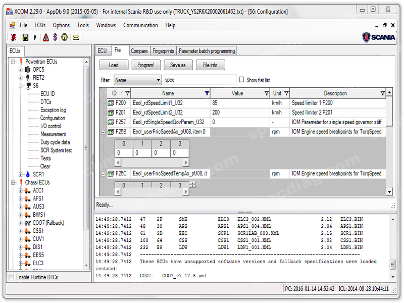
Task: Click the filter text field containing 'spee'
Action: point(200,80)
